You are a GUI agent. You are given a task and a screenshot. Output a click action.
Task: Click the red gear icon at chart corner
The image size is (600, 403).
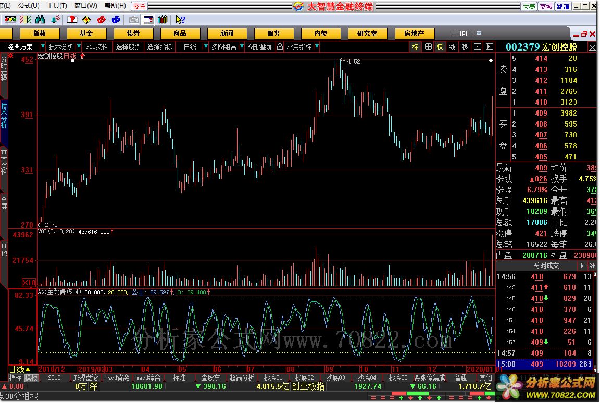click(11, 56)
